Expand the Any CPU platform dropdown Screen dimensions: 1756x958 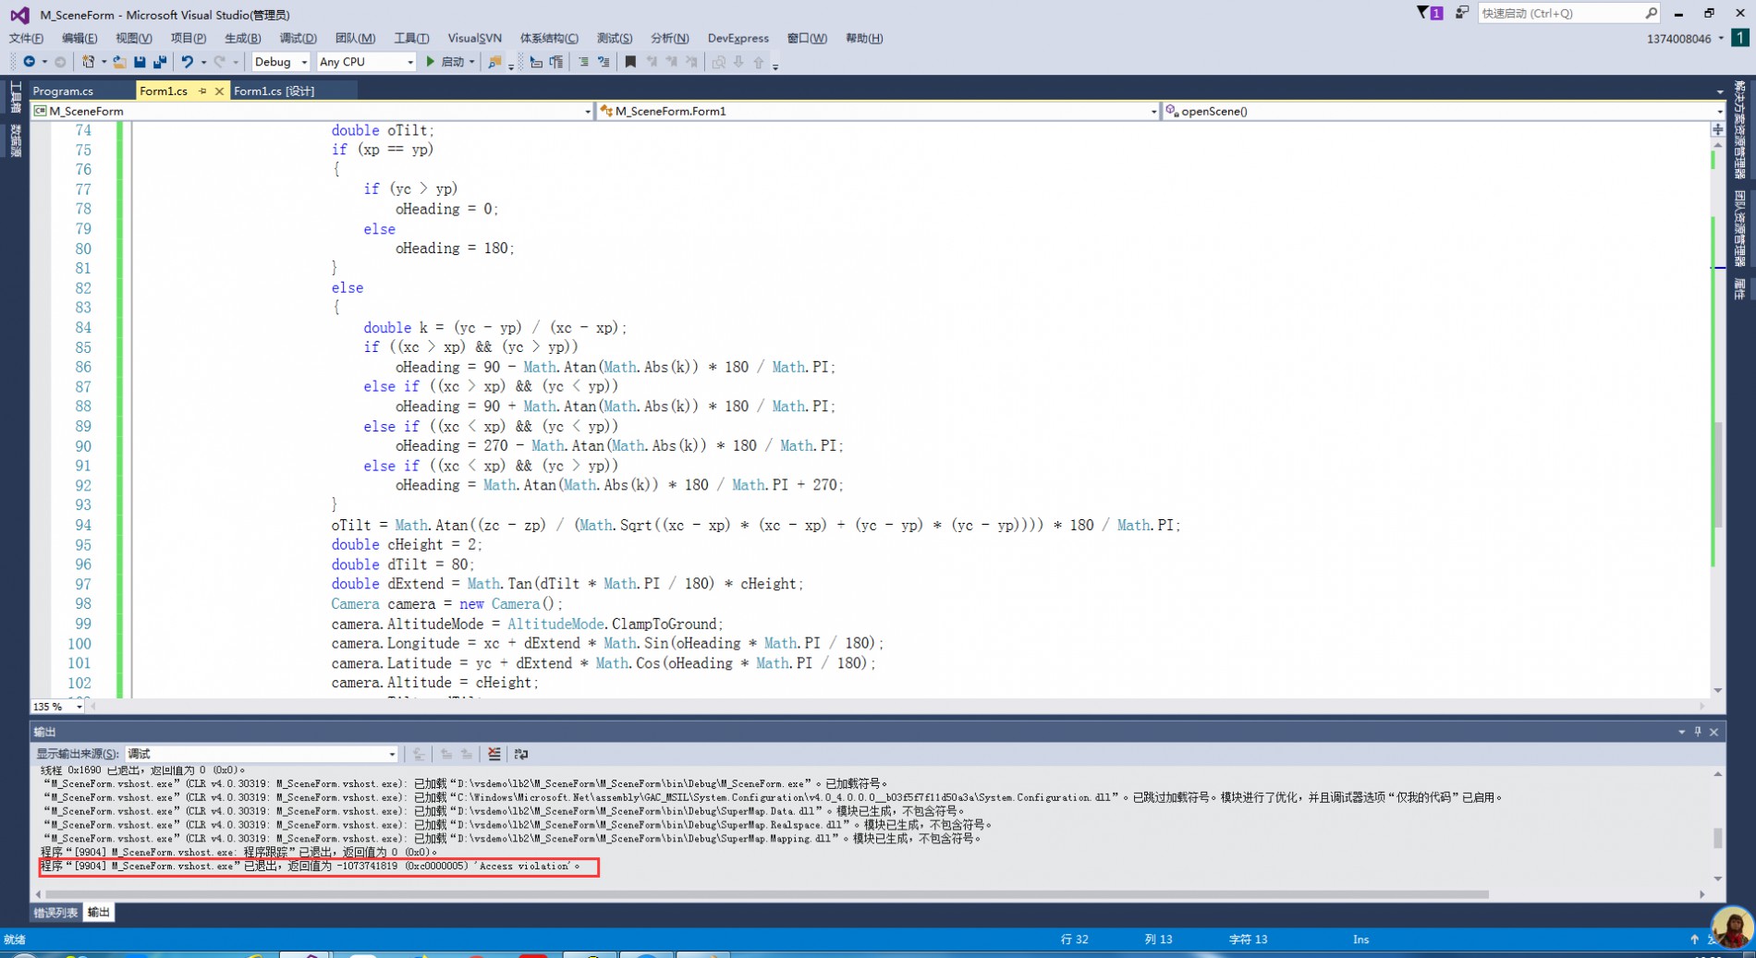(366, 62)
